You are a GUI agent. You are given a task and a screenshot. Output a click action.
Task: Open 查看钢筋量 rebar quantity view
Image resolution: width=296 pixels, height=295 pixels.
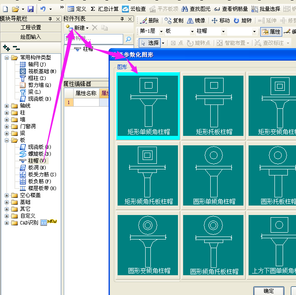point(231,9)
